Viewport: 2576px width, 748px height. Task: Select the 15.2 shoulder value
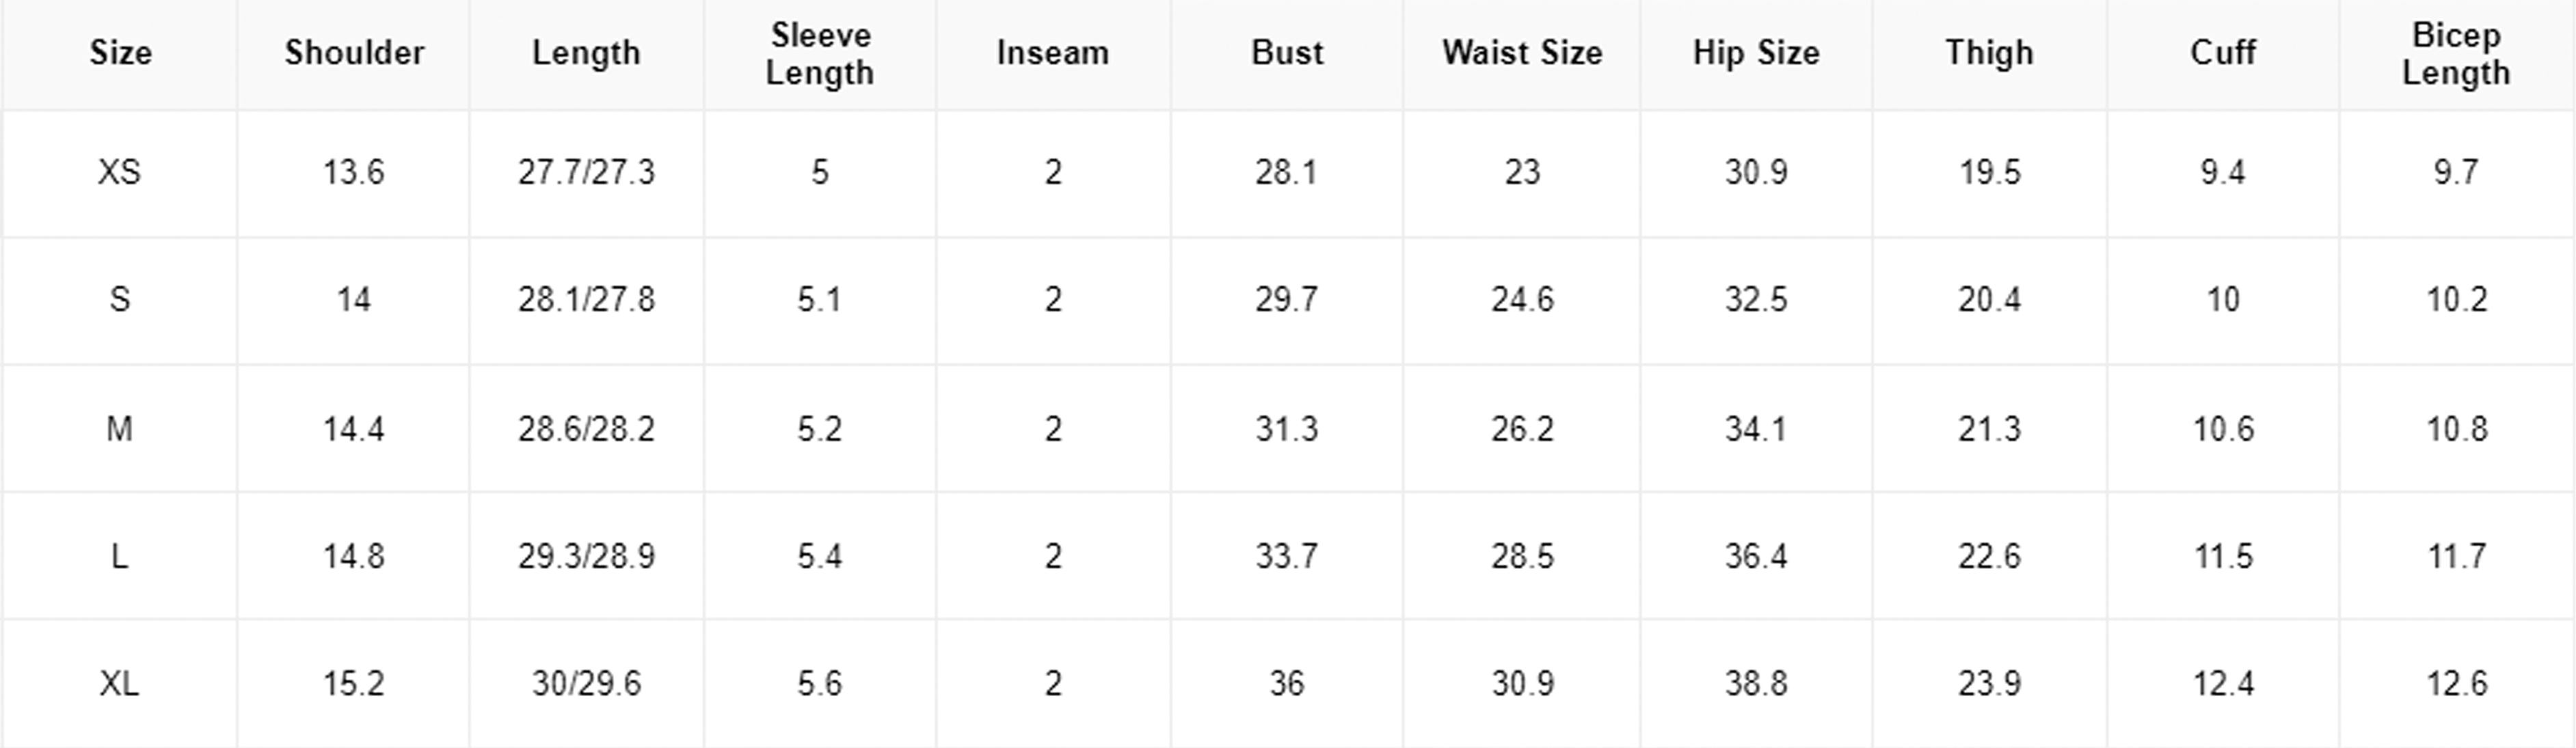point(354,684)
